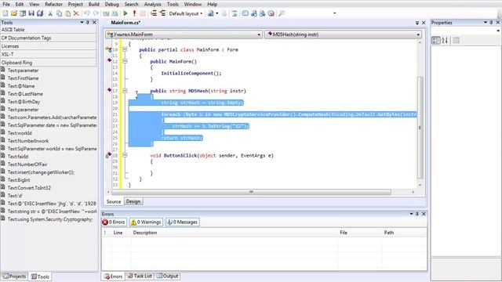Screen dimensions: 502x282
Task: Switch to the Design view tab
Action: [x=133, y=201]
